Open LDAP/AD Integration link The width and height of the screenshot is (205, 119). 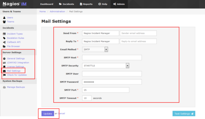click(x=18, y=63)
